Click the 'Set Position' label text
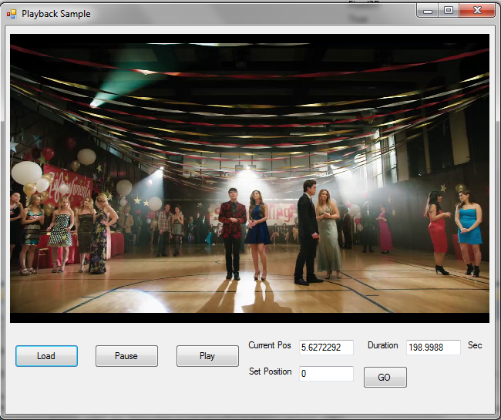This screenshot has height=420, width=501. (x=271, y=371)
